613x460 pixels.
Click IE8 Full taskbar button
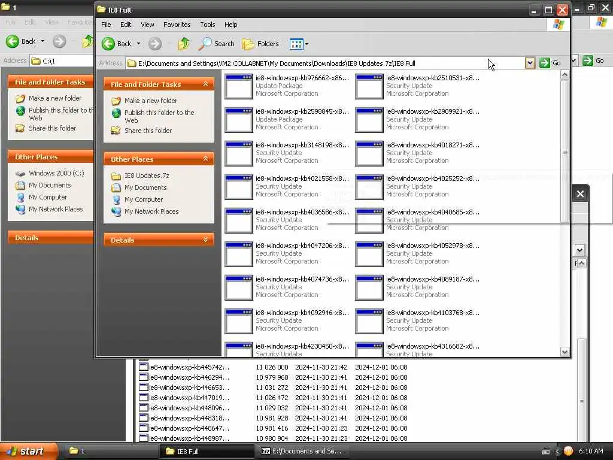pos(207,452)
